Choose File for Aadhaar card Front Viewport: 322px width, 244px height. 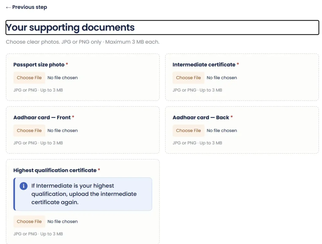pyautogui.click(x=29, y=130)
